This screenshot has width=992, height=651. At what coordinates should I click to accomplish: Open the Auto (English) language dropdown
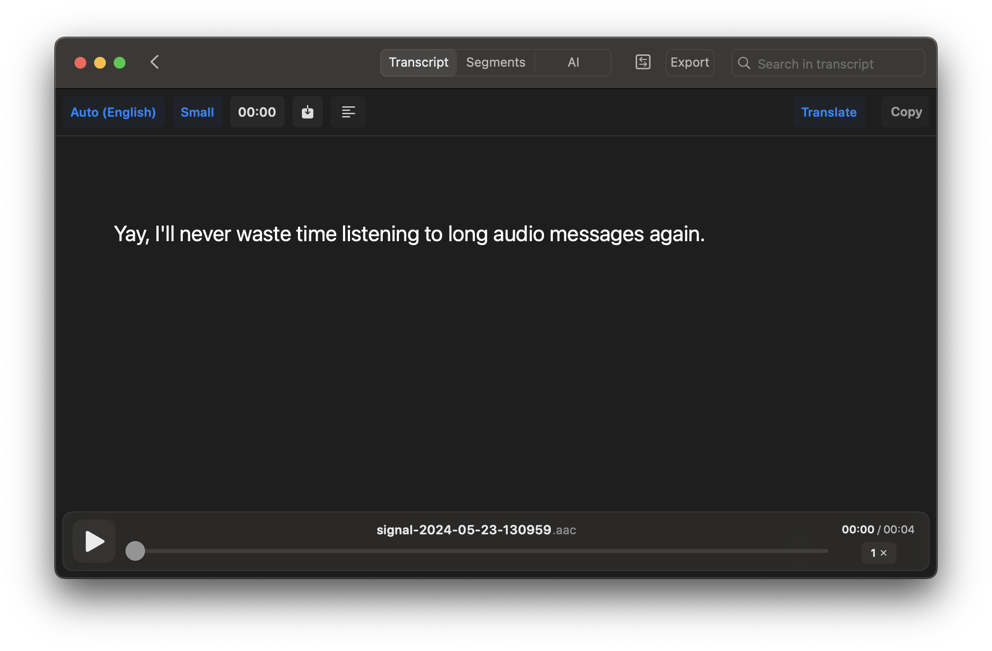(113, 112)
